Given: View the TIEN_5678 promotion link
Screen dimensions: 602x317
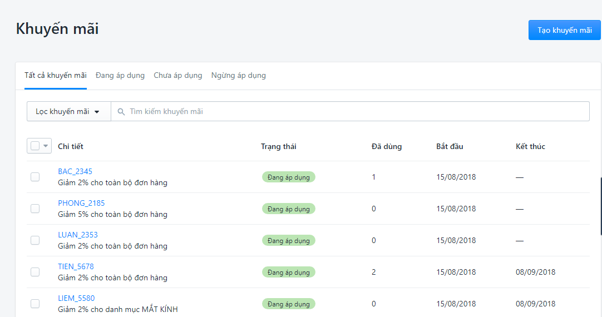Looking at the screenshot, I should [76, 266].
